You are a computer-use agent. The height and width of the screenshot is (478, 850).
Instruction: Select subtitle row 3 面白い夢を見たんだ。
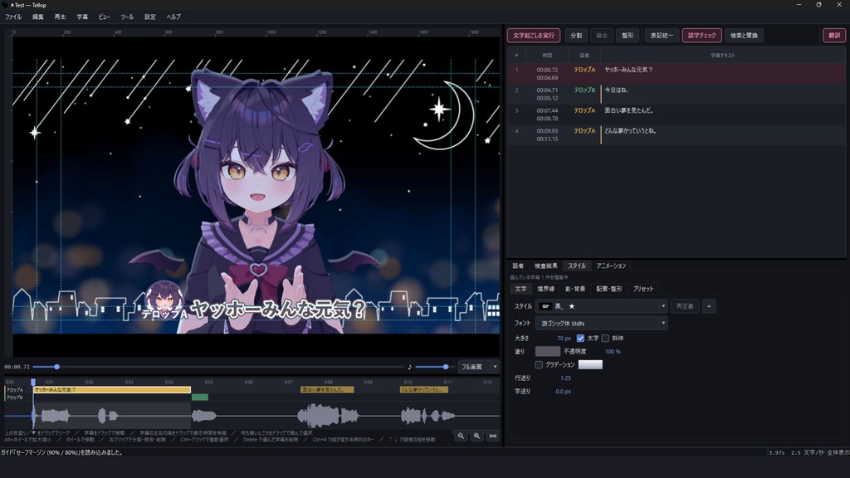coord(676,115)
